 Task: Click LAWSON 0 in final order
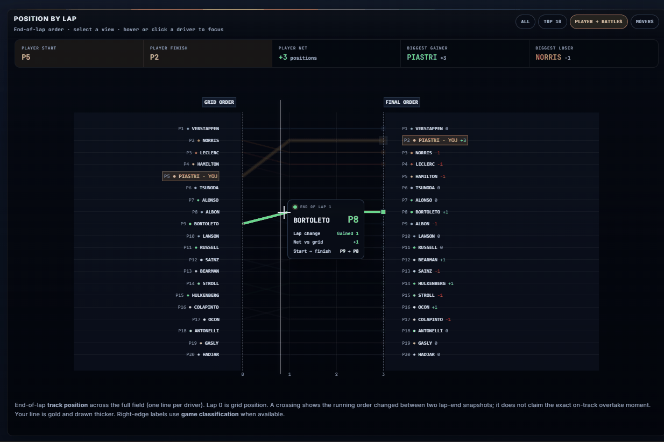[421, 236]
